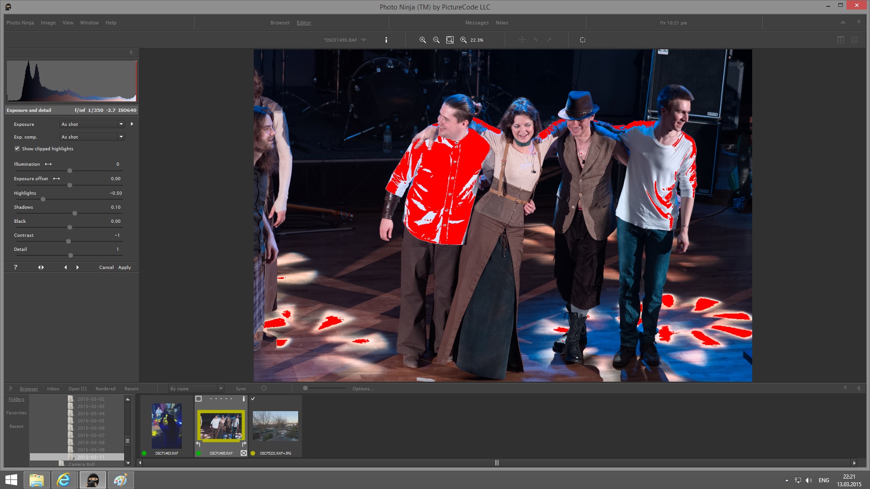Click the Illumination double-arrow icon
This screenshot has height=489, width=870.
(48, 164)
